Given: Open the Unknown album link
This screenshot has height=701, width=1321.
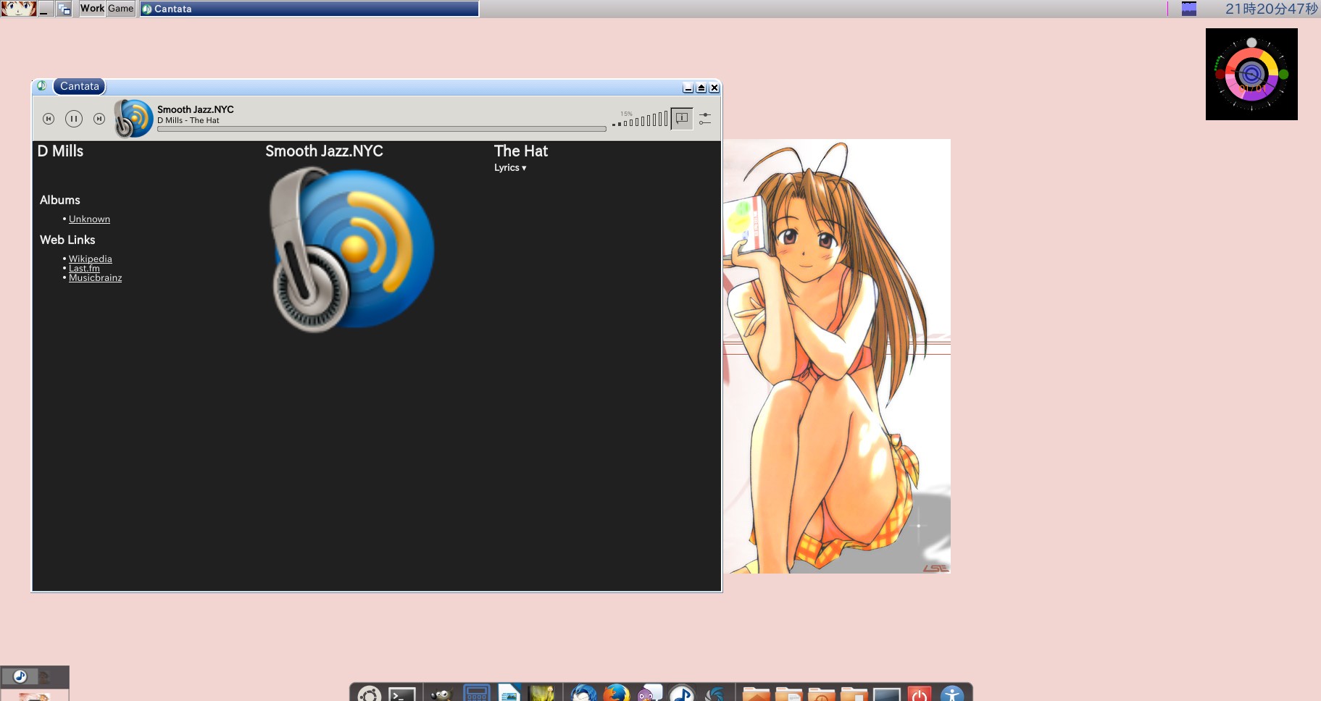Looking at the screenshot, I should [89, 219].
